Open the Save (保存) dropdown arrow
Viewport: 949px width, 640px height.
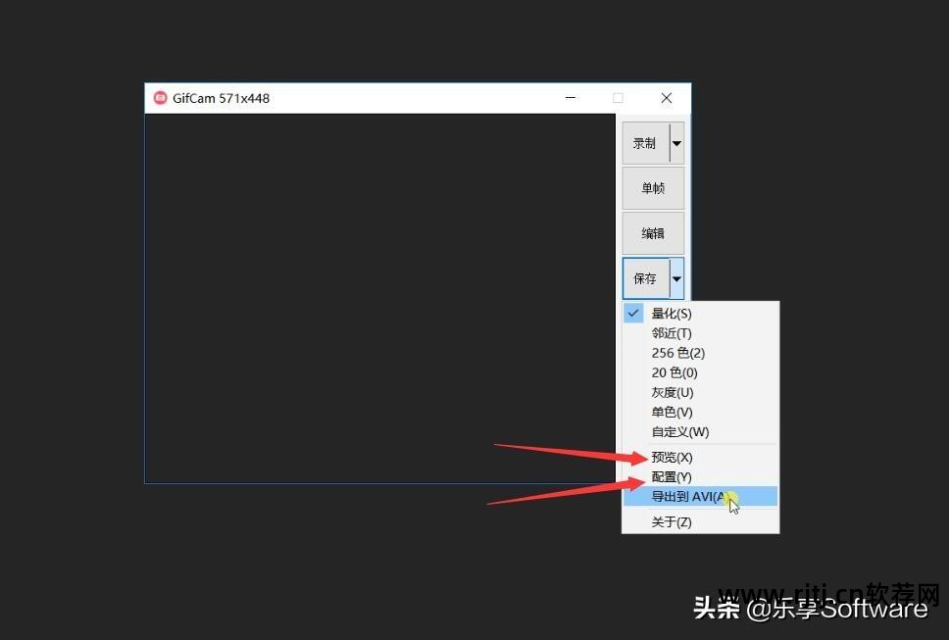(x=676, y=278)
